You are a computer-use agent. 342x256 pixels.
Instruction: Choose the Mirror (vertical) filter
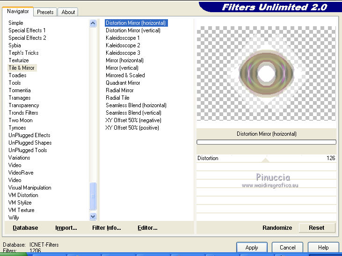[x=122, y=68]
